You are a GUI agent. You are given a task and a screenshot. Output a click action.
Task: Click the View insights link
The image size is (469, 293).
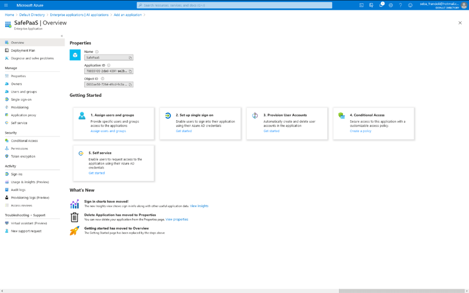[199, 206]
